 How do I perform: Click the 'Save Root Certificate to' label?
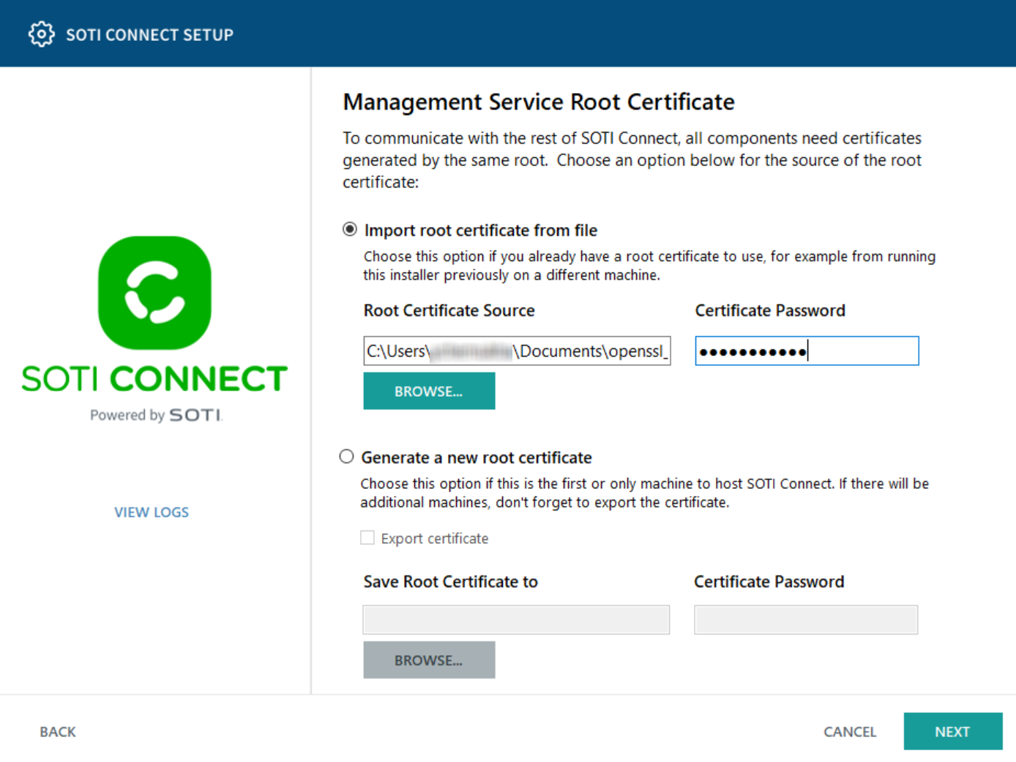tap(451, 582)
